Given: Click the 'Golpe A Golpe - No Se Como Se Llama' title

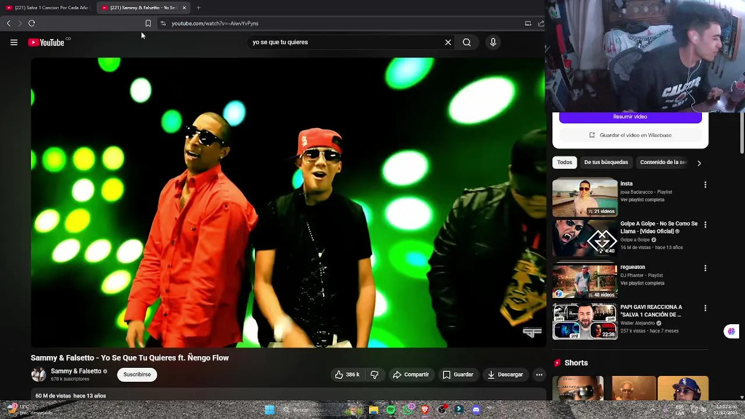Looking at the screenshot, I should click(x=659, y=228).
